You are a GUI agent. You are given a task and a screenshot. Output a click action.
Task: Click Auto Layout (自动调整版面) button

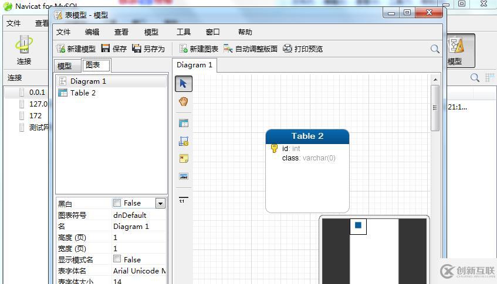point(251,49)
